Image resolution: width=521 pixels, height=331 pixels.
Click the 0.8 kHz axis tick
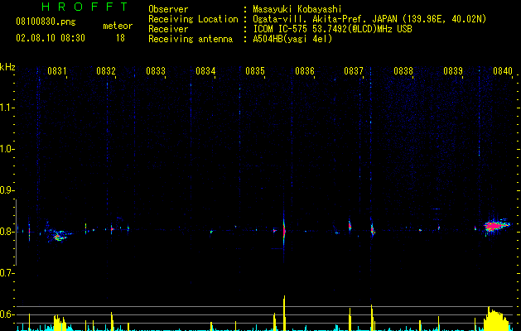[7, 232]
